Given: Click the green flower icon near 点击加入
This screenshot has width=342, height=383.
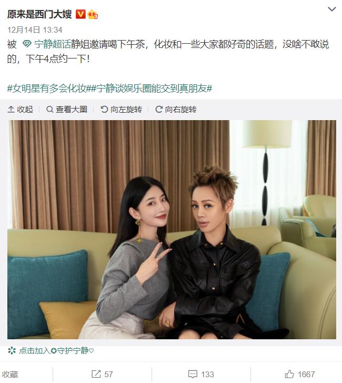Looking at the screenshot, I should click(x=12, y=351).
